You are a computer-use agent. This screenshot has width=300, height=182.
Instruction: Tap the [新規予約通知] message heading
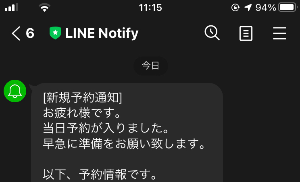point(83,97)
